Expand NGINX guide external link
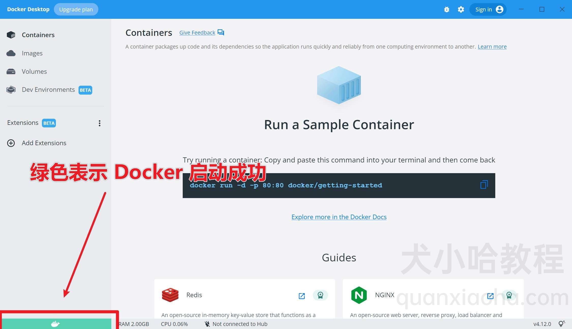The image size is (572, 329). (x=490, y=295)
